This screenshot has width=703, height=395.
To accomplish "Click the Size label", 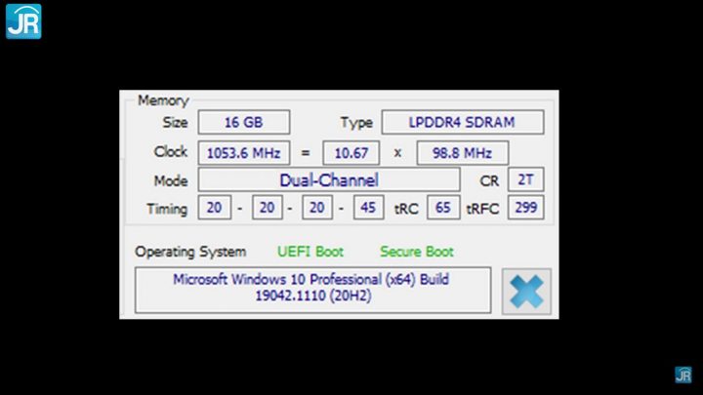I will pos(176,122).
